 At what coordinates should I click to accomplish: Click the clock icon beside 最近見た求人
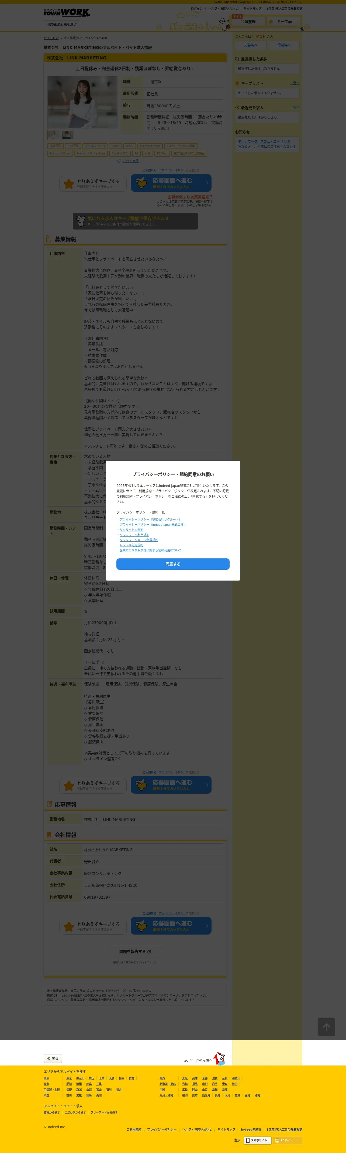pyautogui.click(x=237, y=107)
